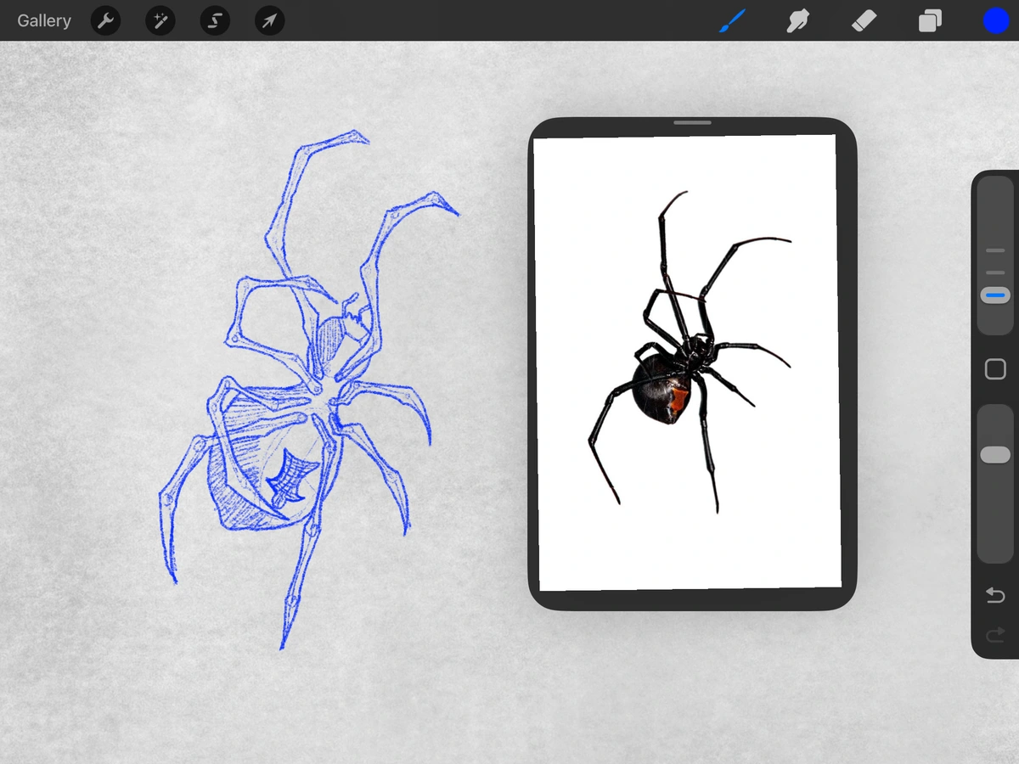The width and height of the screenshot is (1019, 764).
Task: Click the blue brush size slider handle
Action: tap(994, 295)
